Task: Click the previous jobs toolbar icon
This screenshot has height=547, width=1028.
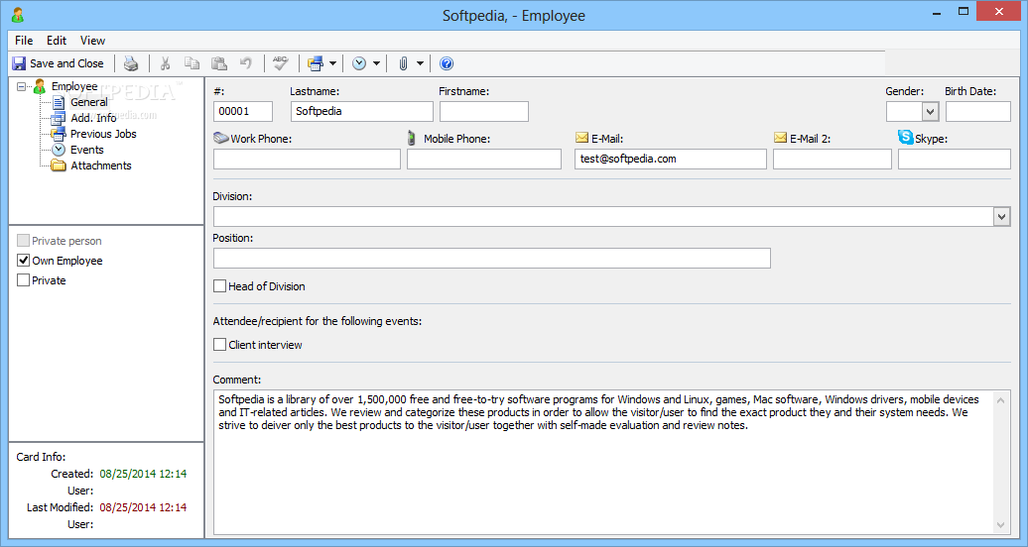Action: pyautogui.click(x=316, y=63)
